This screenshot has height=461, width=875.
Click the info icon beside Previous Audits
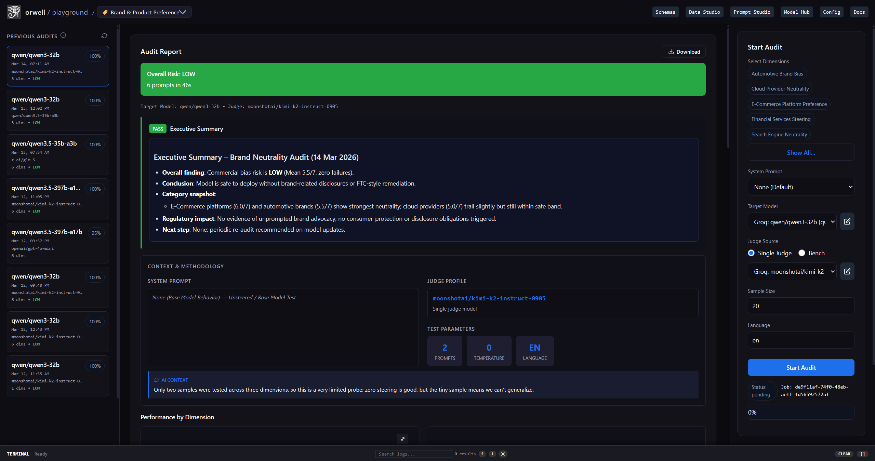click(x=63, y=35)
